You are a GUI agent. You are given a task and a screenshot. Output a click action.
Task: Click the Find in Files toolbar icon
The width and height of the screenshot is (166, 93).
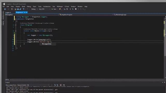point(60,9)
